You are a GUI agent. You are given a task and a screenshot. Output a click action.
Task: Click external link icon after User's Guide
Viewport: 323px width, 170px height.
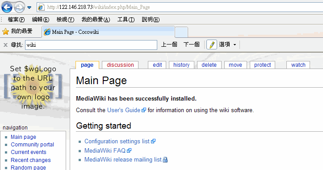(x=144, y=110)
